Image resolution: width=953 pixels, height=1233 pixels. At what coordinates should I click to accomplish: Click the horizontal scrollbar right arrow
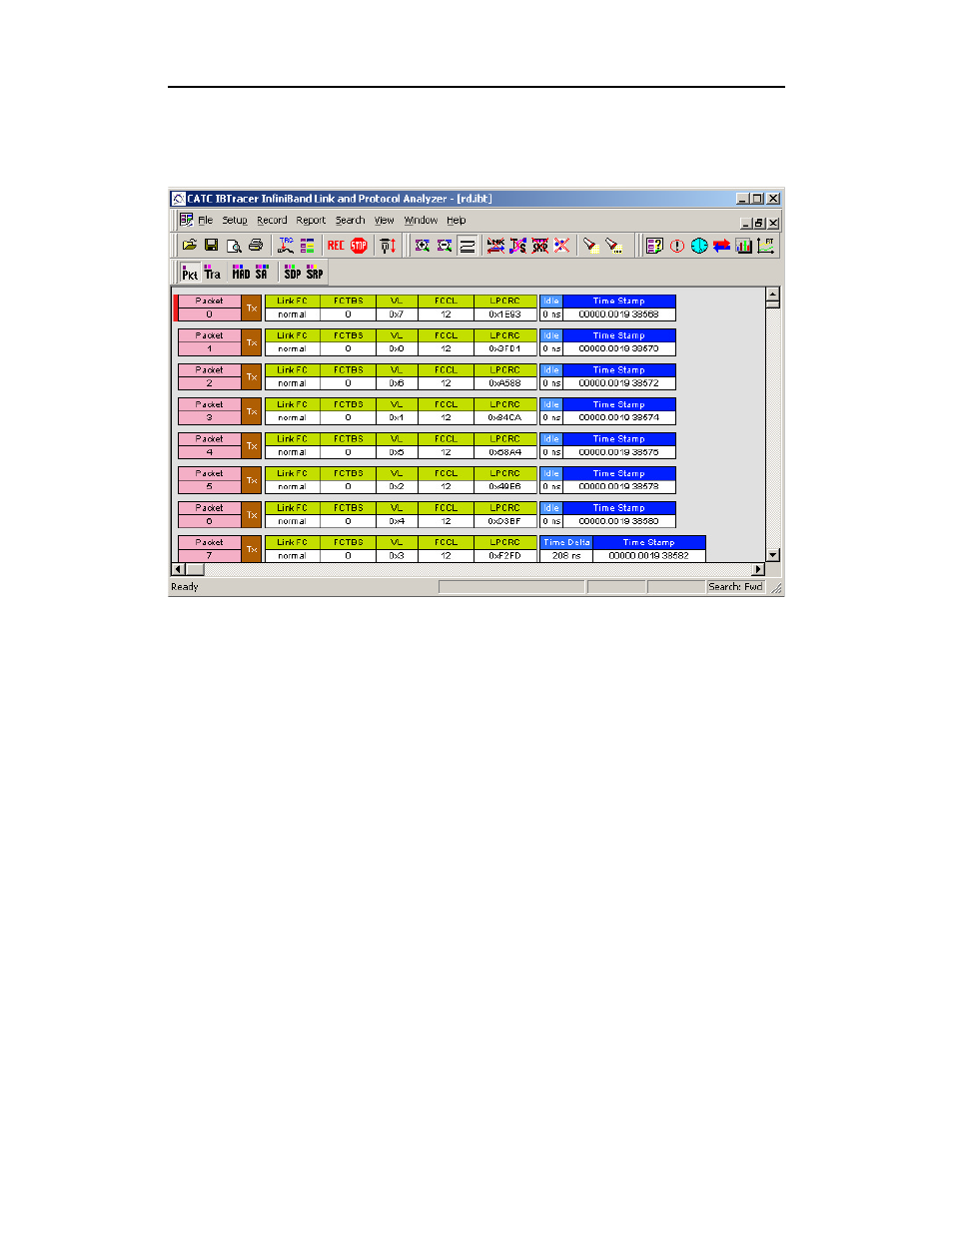pos(758,569)
